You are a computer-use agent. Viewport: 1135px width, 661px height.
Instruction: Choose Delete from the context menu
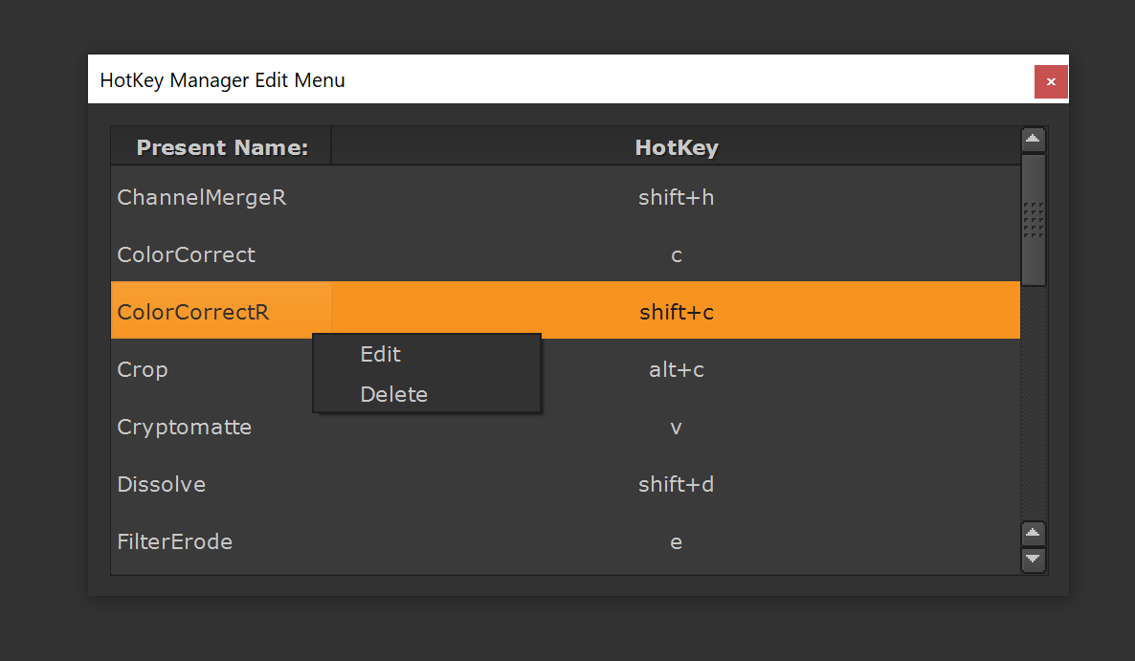coord(392,394)
